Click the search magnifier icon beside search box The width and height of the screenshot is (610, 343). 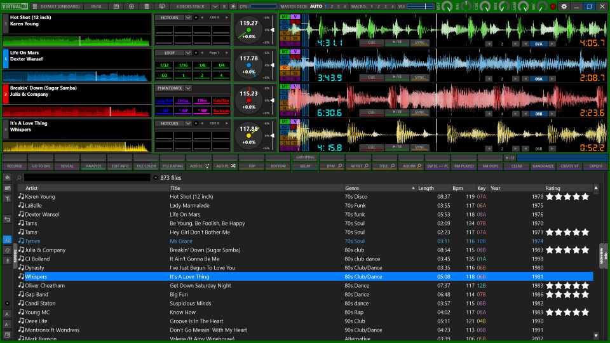tap(19, 178)
